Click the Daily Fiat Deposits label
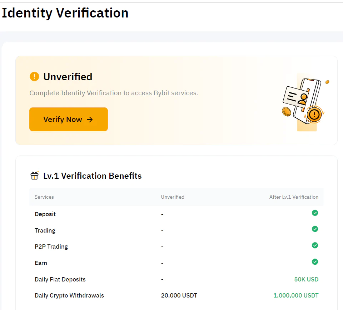343x310 pixels. pyautogui.click(x=60, y=279)
